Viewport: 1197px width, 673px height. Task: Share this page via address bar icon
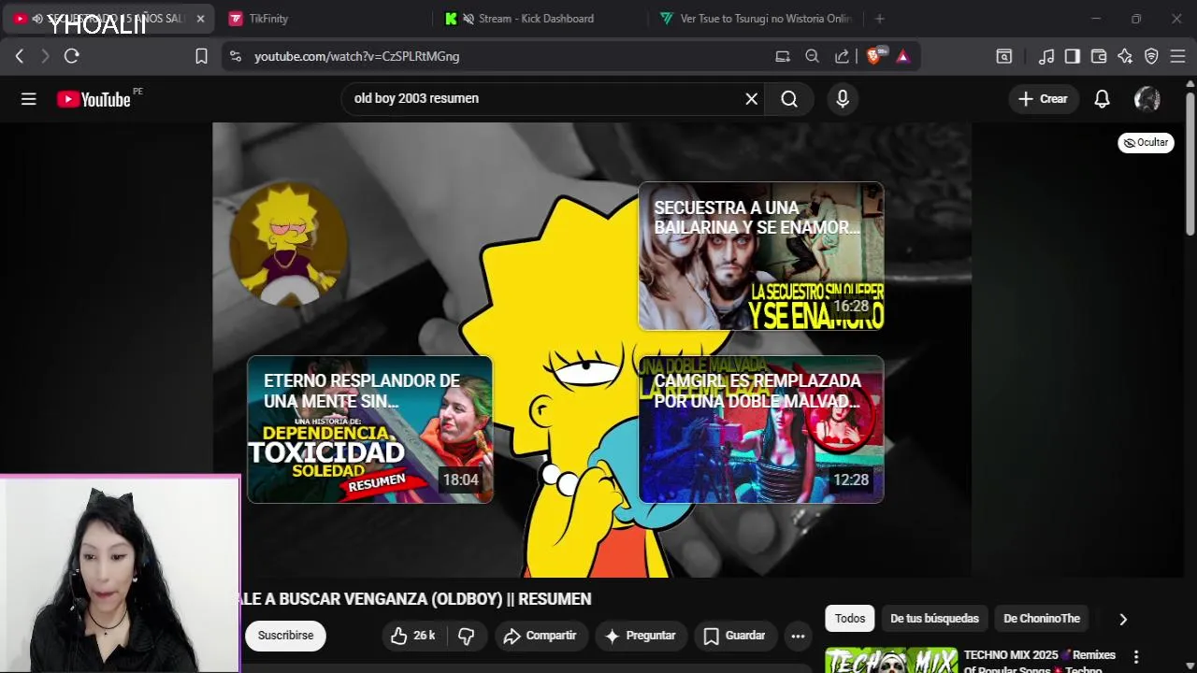pos(842,56)
